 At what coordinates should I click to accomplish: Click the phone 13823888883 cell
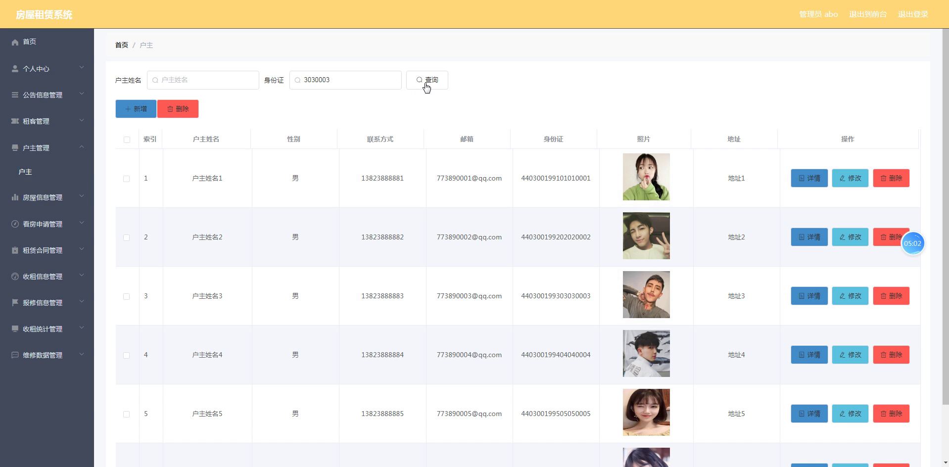click(x=382, y=296)
